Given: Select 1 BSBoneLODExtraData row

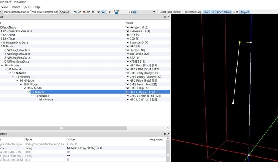Looking at the screenshot, I should 85,31.
